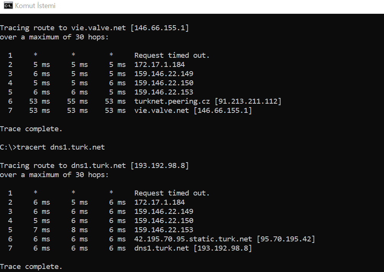Click the final Trace complete line
Screen dimensions: 384x272
[31, 267]
